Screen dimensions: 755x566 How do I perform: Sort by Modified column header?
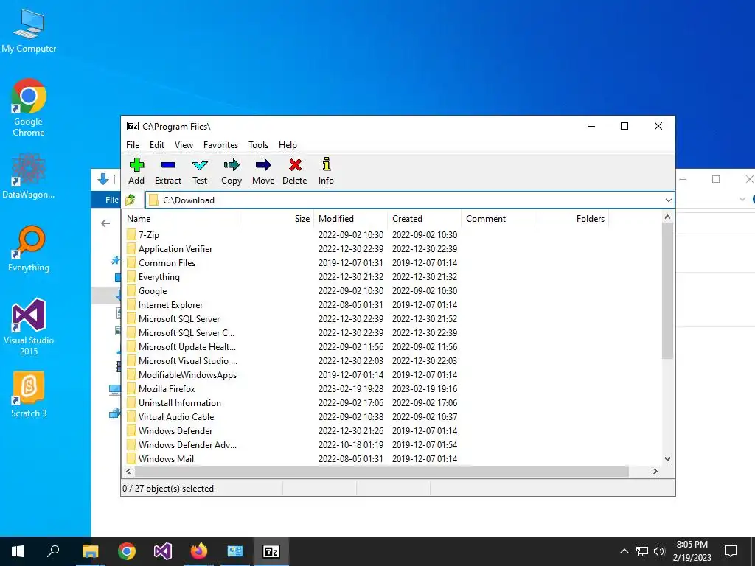(350, 218)
